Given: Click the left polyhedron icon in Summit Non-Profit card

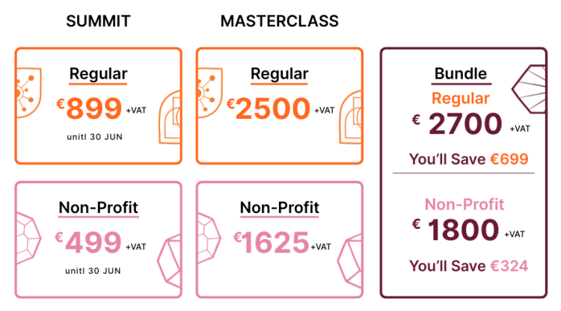Looking at the screenshot, I should [28, 238].
